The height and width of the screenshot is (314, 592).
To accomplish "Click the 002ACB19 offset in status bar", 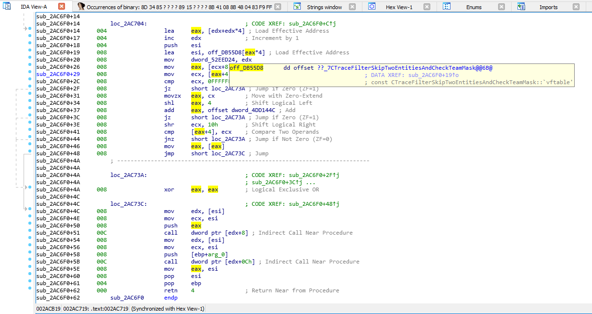I will tap(49, 309).
